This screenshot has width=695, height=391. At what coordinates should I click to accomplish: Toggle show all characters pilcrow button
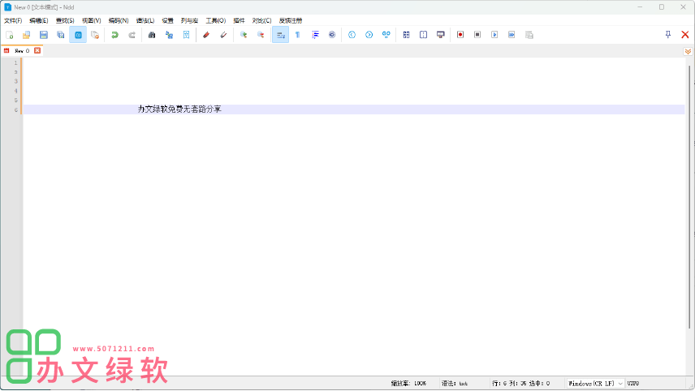tap(297, 35)
